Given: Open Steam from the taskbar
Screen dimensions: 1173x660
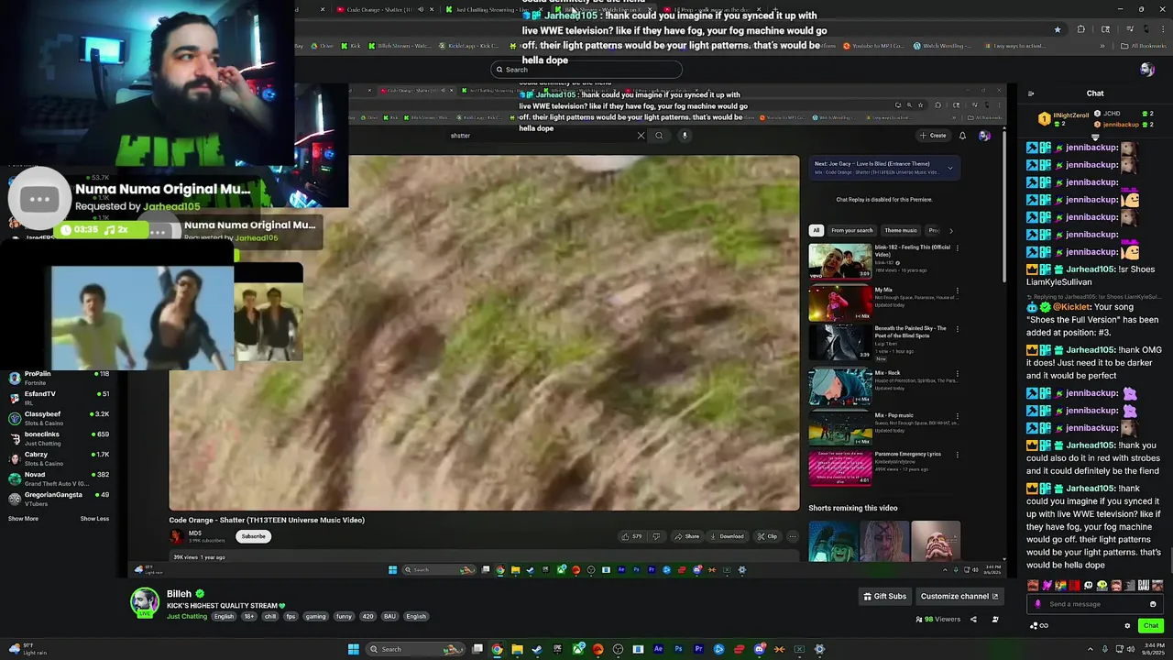Looking at the screenshot, I should coord(537,649).
